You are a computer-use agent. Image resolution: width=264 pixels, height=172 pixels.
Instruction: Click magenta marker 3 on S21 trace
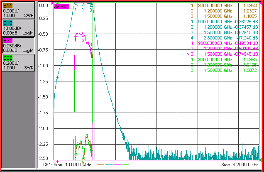[x=91, y=48]
